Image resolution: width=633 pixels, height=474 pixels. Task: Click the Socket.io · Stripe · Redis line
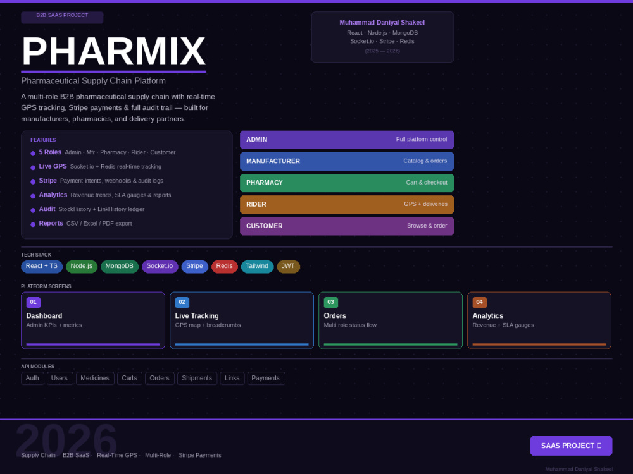point(382,41)
